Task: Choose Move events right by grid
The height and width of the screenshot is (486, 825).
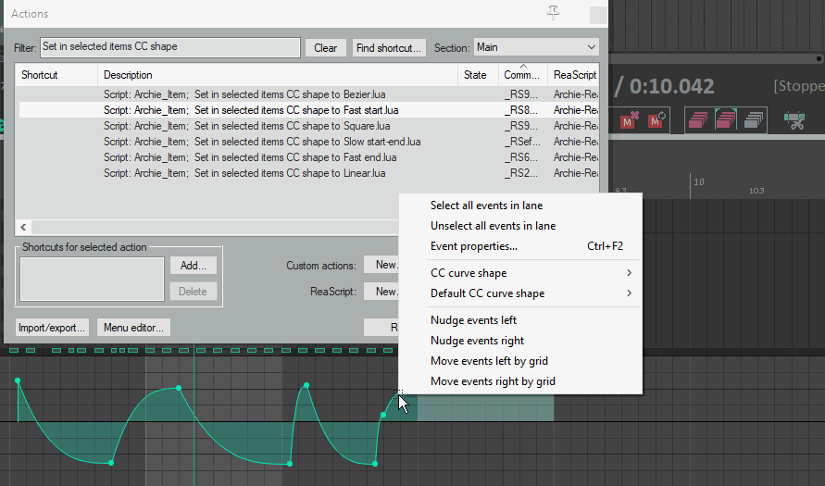Action: [x=493, y=381]
